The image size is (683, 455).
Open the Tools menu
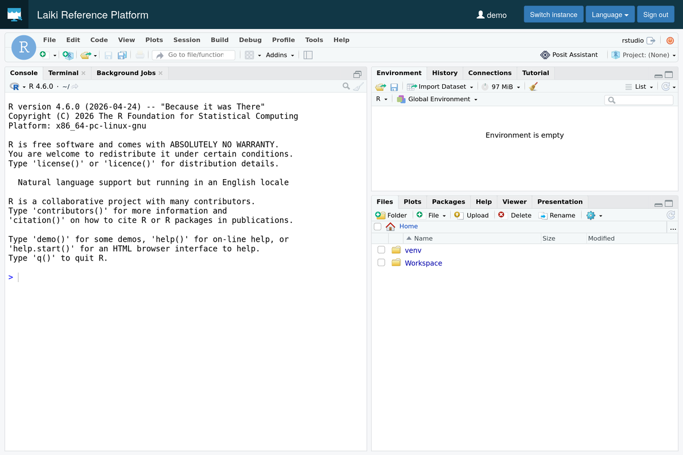tap(314, 40)
